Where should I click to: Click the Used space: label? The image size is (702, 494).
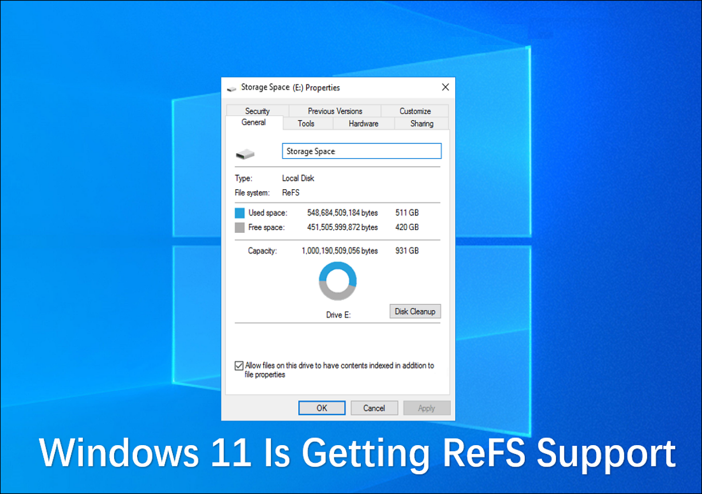coord(268,212)
